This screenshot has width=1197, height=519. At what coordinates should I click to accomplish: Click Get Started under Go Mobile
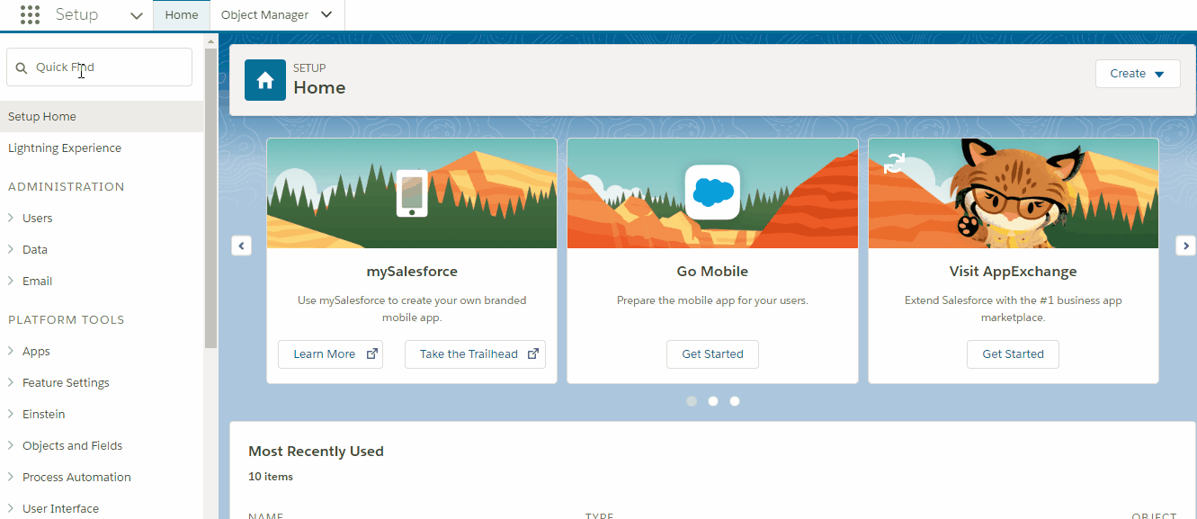712,354
